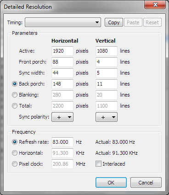The width and height of the screenshot is (169, 195).
Task: Select the Blanking radio button
Action: point(15,95)
